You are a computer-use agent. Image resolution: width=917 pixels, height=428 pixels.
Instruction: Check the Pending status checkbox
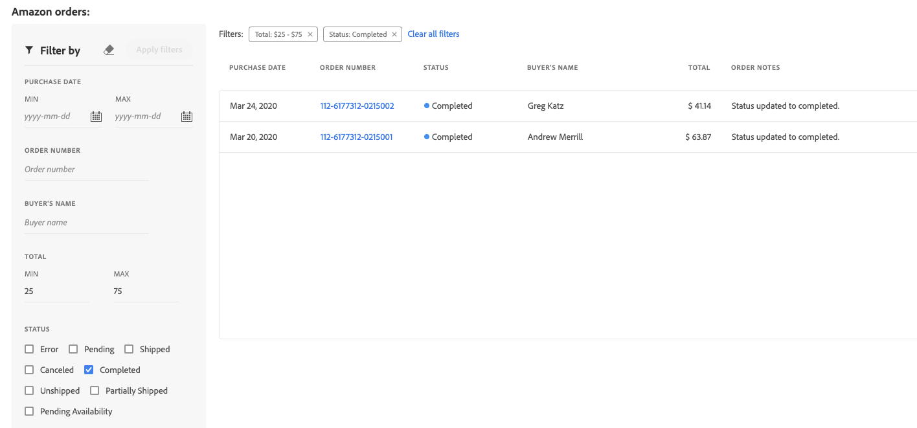pyautogui.click(x=73, y=349)
